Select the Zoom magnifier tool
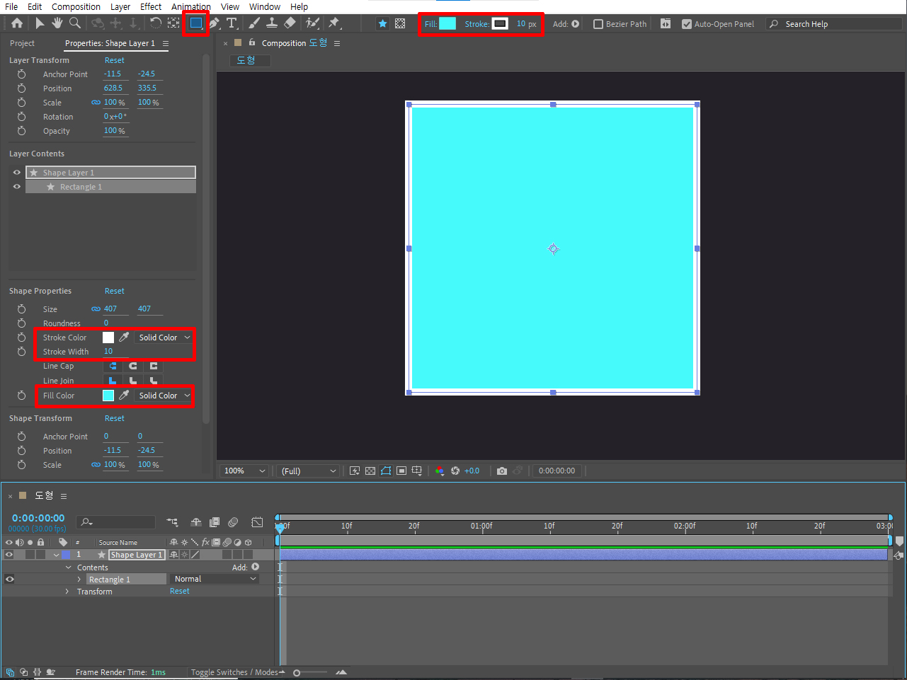 pyautogui.click(x=75, y=23)
